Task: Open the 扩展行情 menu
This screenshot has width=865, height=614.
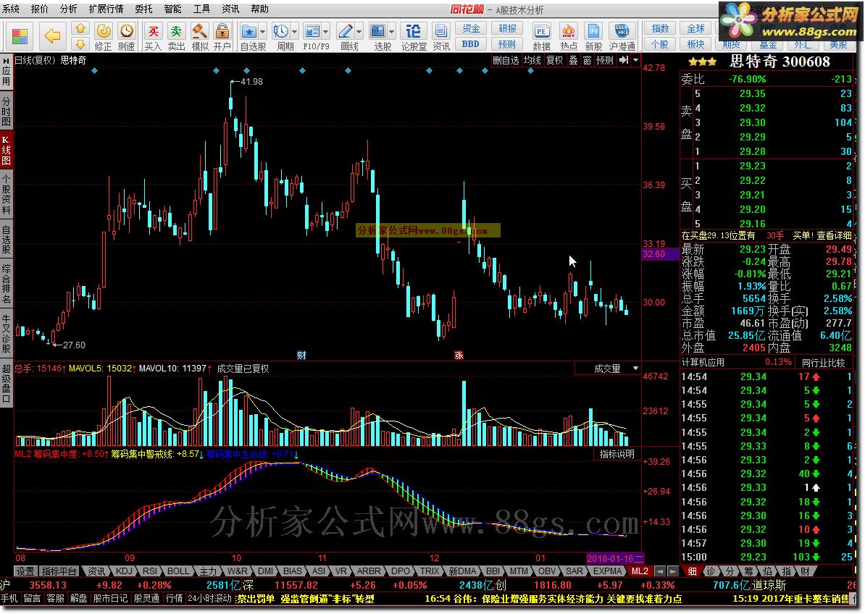Action: click(x=106, y=9)
